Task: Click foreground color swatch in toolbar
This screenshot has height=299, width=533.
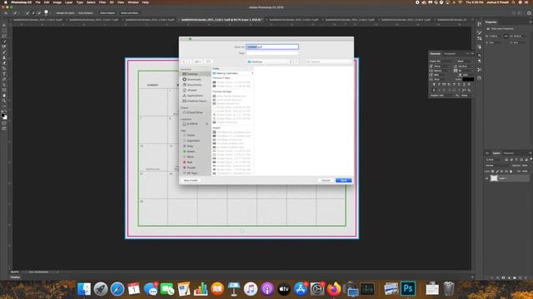Action: click(x=3, y=115)
